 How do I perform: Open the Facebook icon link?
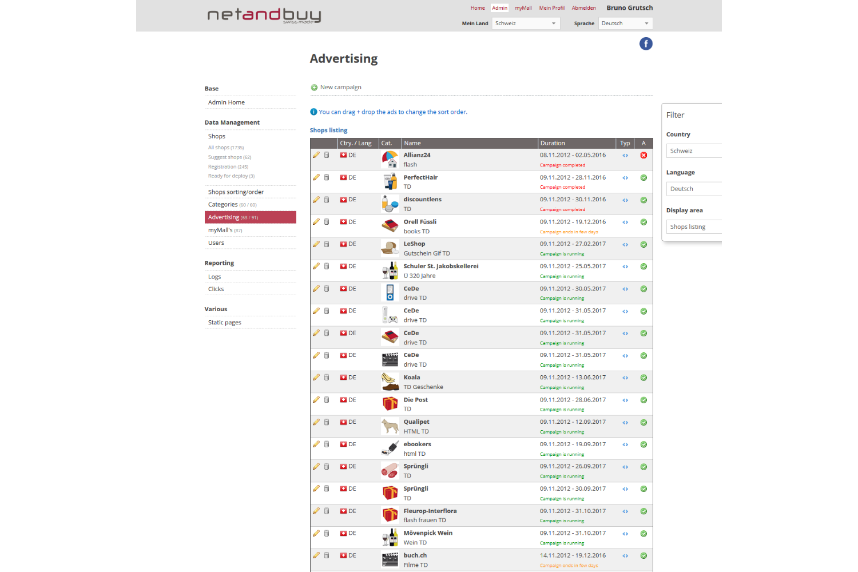pos(646,44)
